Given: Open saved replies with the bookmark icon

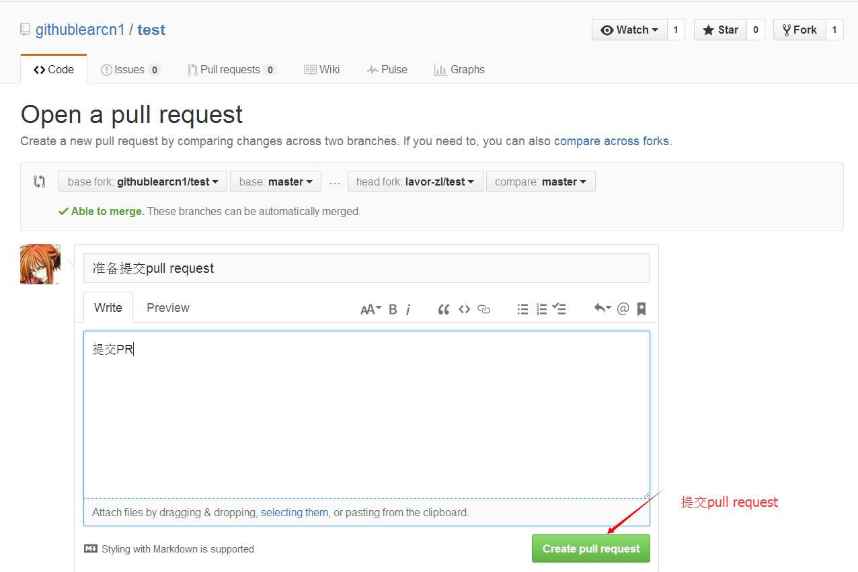Looking at the screenshot, I should (641, 309).
